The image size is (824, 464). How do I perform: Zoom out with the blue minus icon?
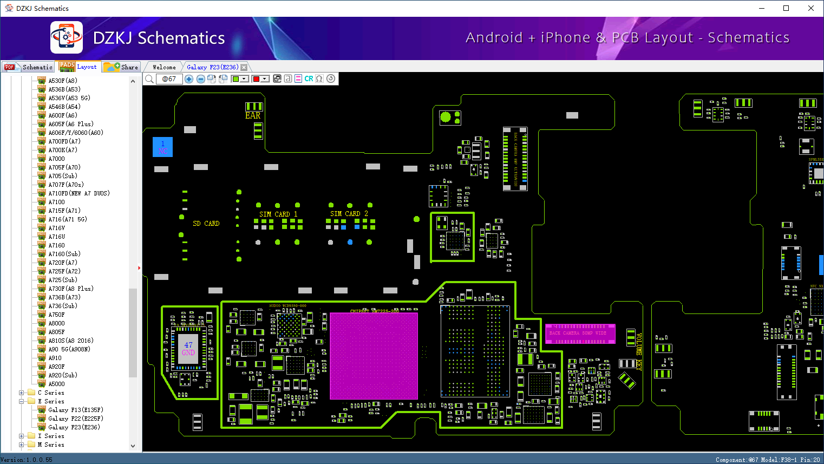point(201,79)
